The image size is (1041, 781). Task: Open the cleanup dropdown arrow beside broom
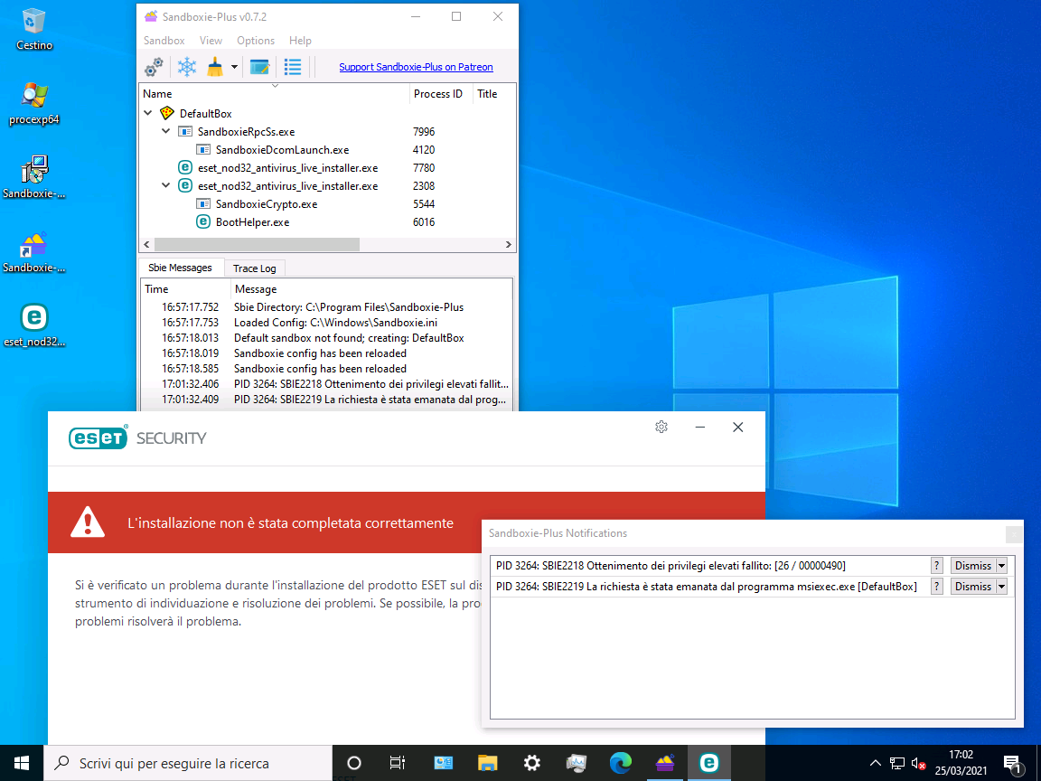click(234, 67)
